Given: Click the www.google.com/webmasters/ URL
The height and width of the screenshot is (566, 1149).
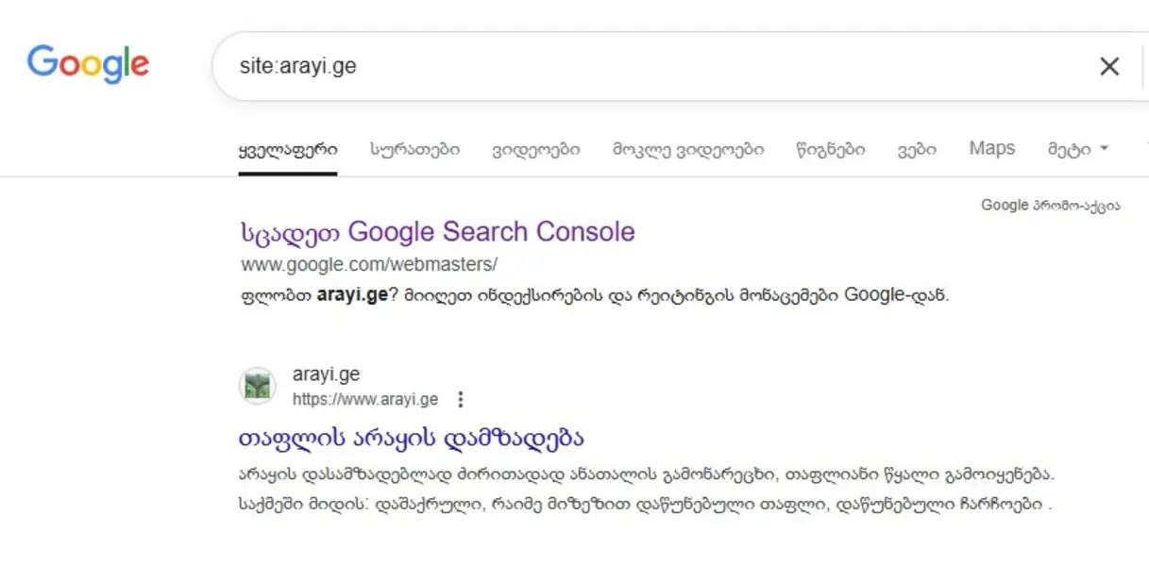Looking at the screenshot, I should pos(368,264).
